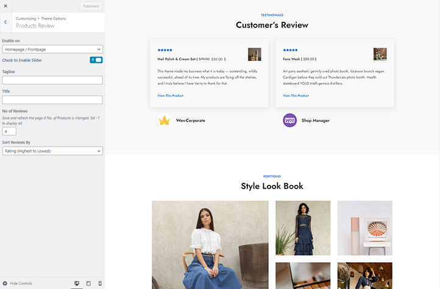Click the Nail Polish & Cream Set title
Viewport: 440px width, 289px height.
pyautogui.click(x=176, y=59)
